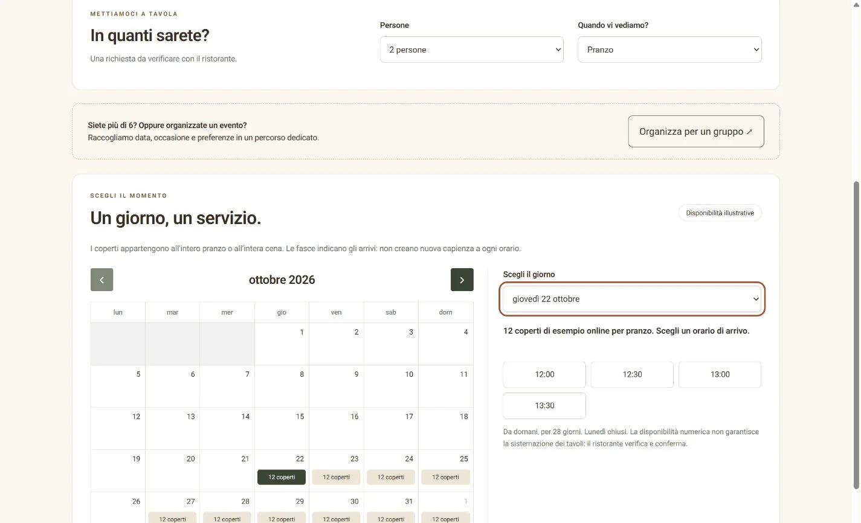The width and height of the screenshot is (861, 523).
Task: Click the 'Un giorno, un servizio.' heading
Action: point(176,217)
